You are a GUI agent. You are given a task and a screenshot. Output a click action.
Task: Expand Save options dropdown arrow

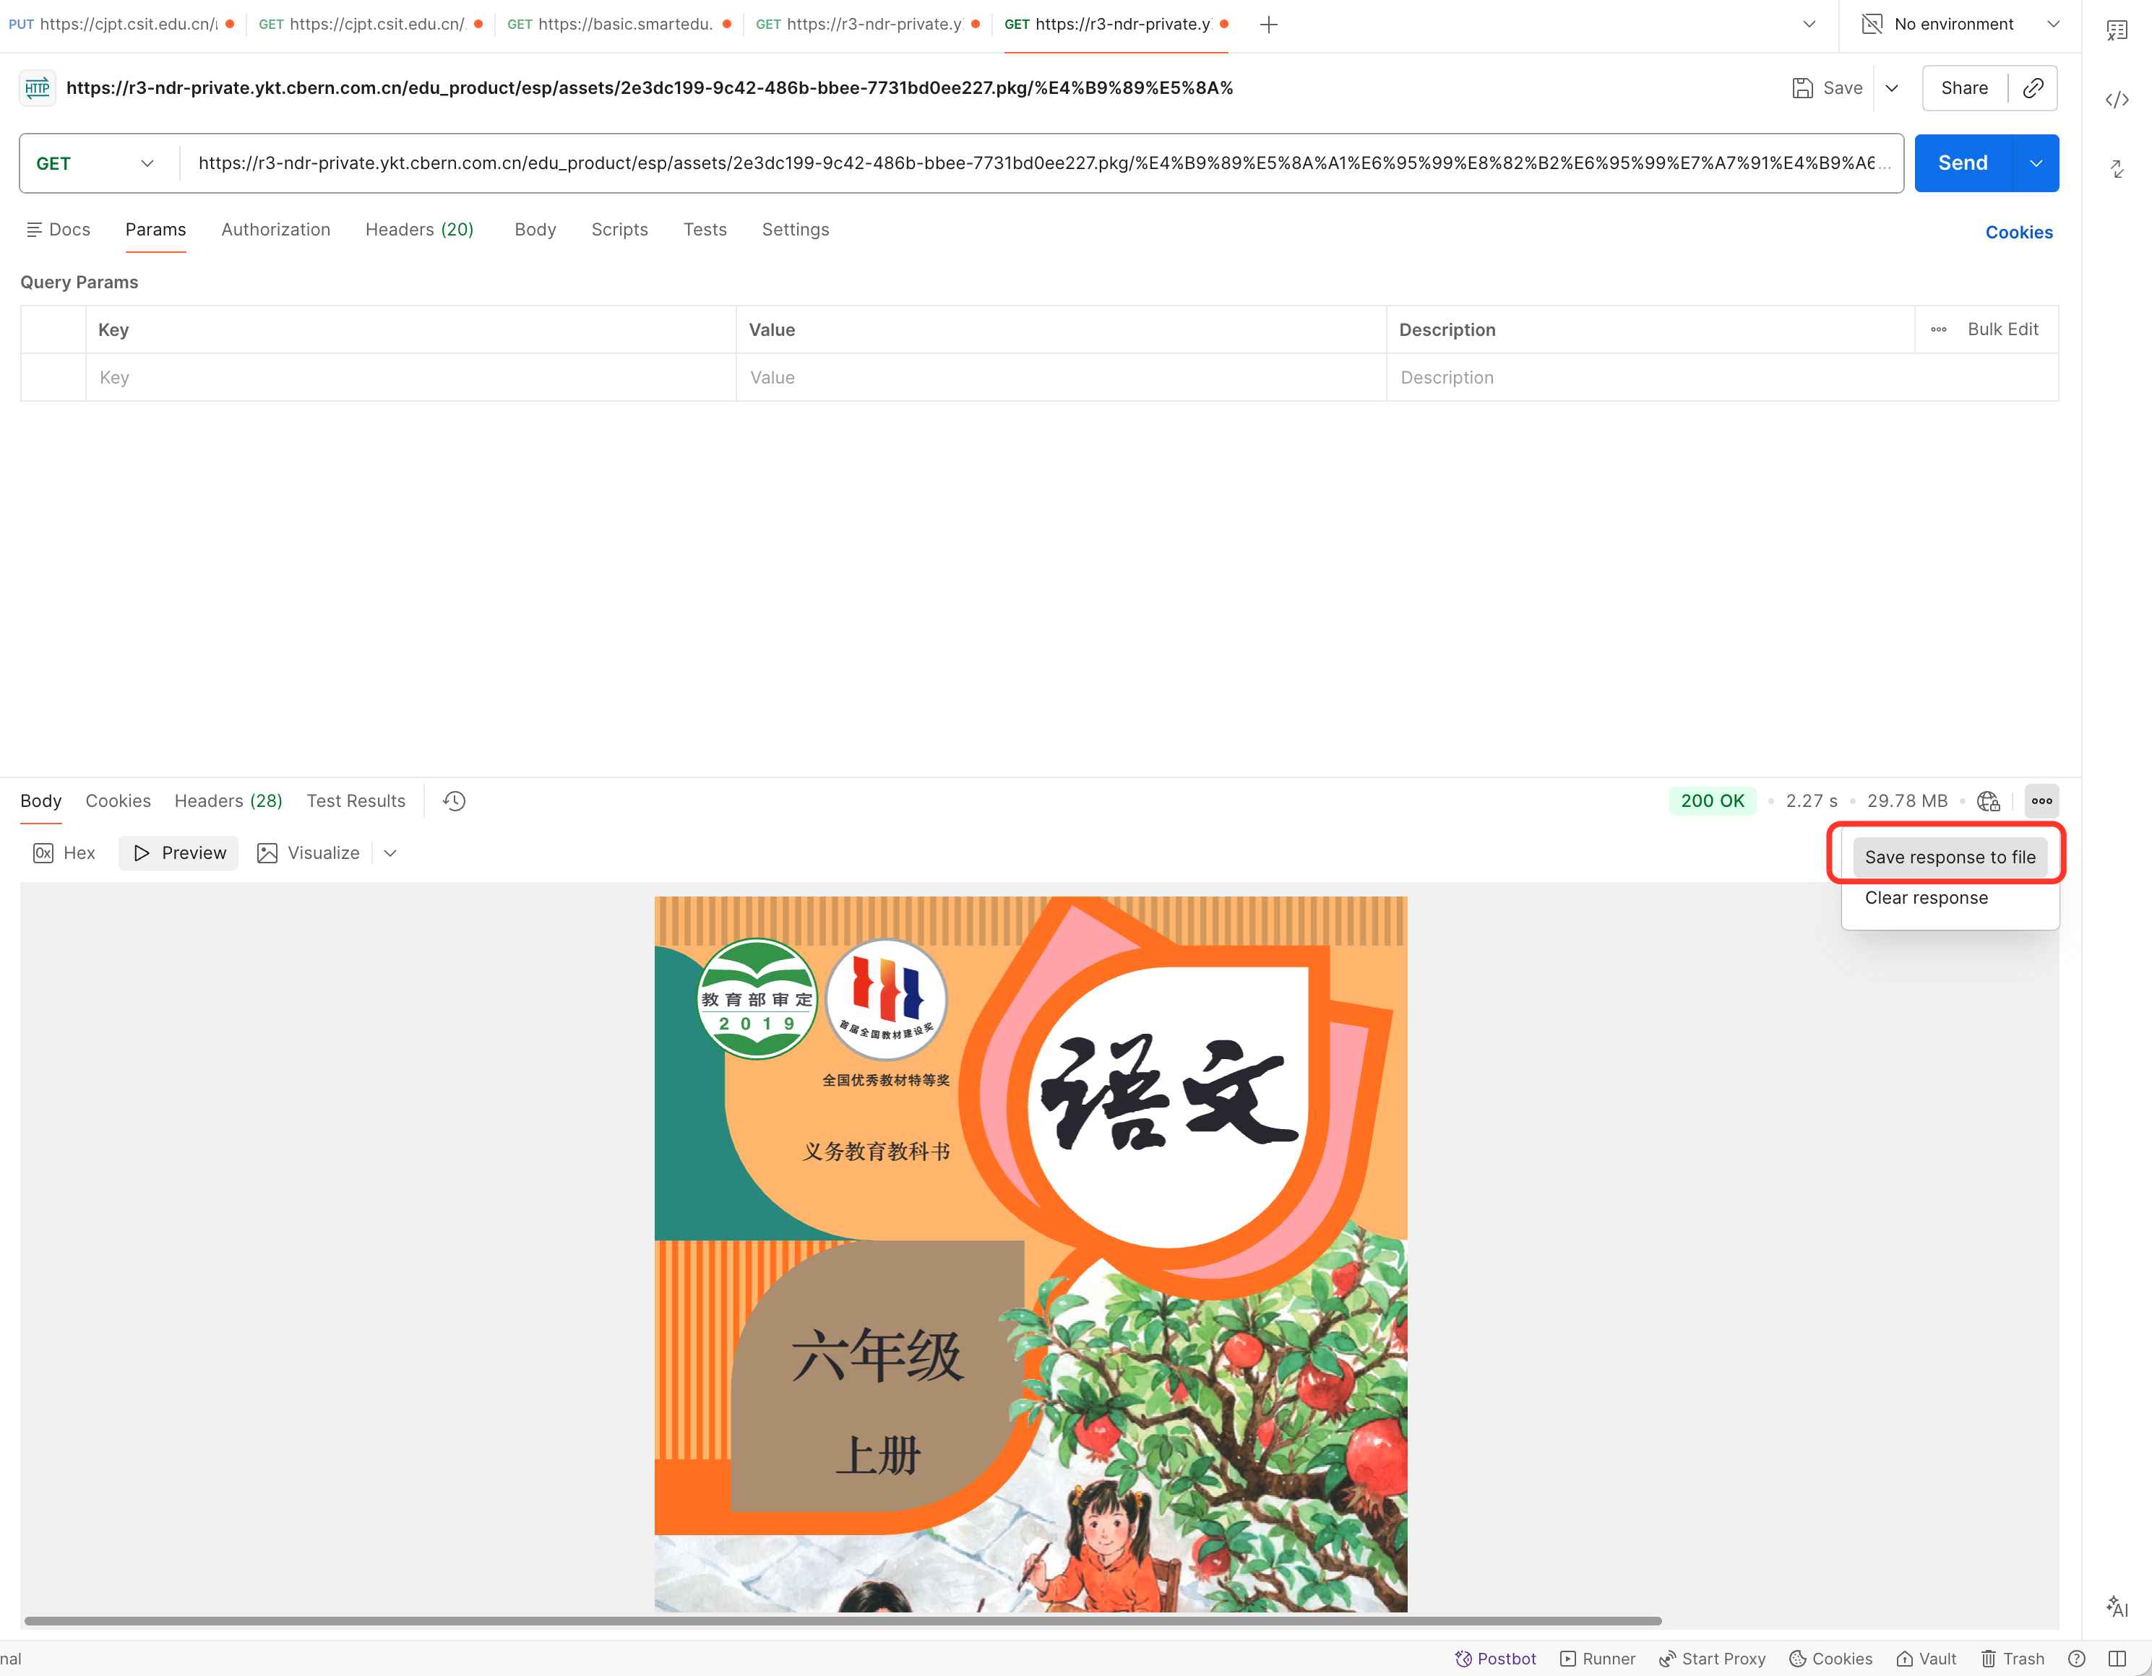1893,87
